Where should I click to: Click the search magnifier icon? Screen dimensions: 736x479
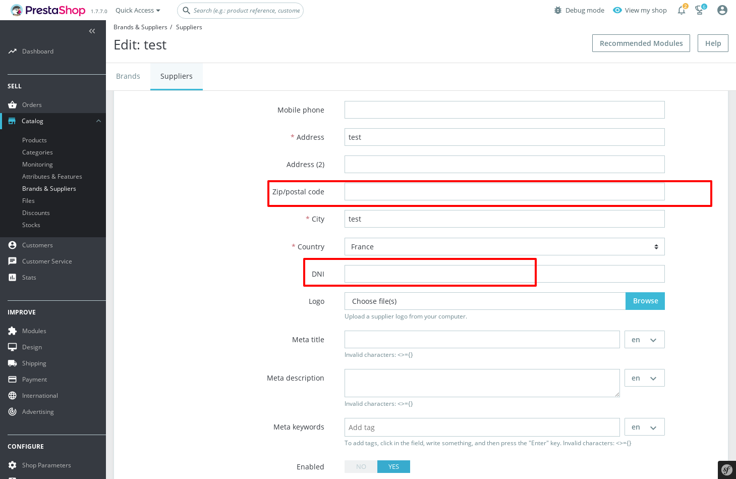[187, 11]
